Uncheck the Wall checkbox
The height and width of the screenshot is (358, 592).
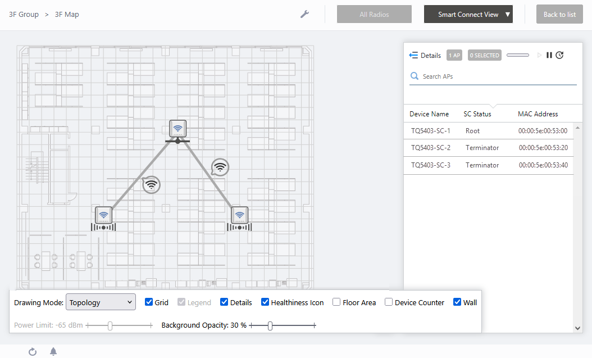tap(457, 302)
